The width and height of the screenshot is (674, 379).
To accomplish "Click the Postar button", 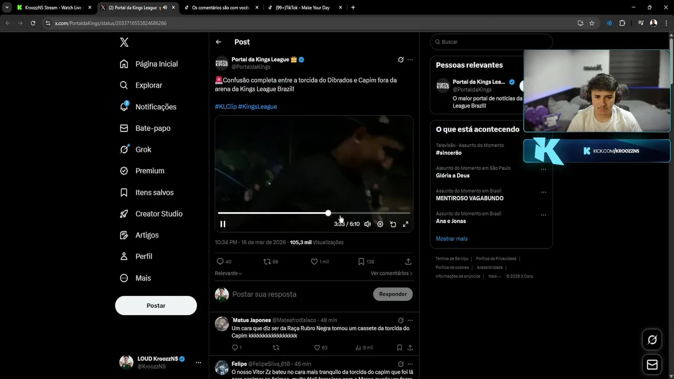I will 156,305.
